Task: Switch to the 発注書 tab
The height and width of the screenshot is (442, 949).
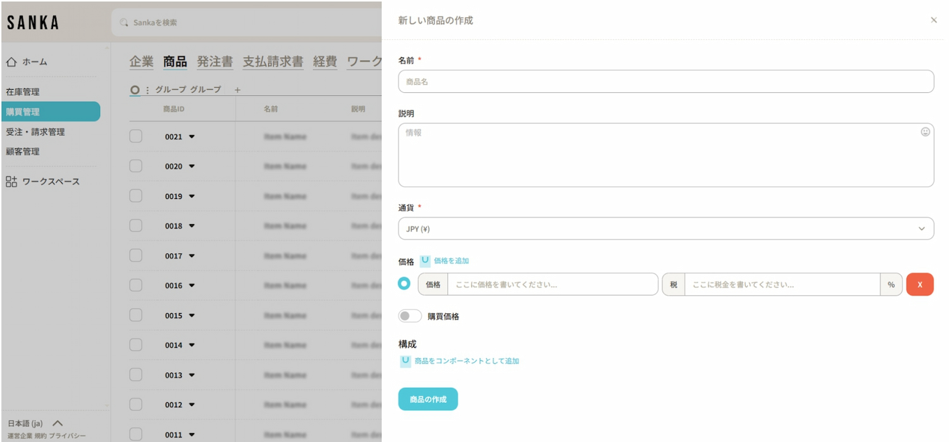Action: 214,61
